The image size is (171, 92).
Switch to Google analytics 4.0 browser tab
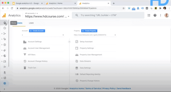(x=28, y=3)
